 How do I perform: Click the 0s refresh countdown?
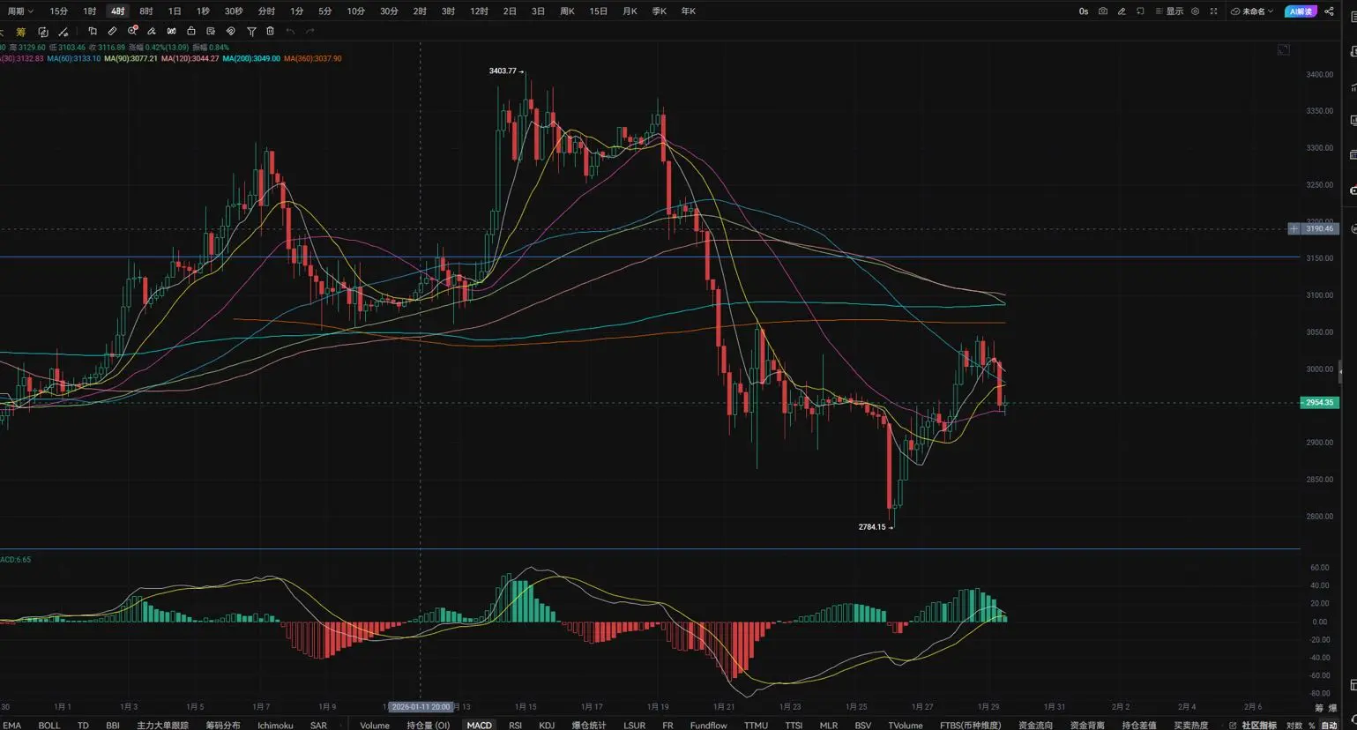[x=1083, y=11]
